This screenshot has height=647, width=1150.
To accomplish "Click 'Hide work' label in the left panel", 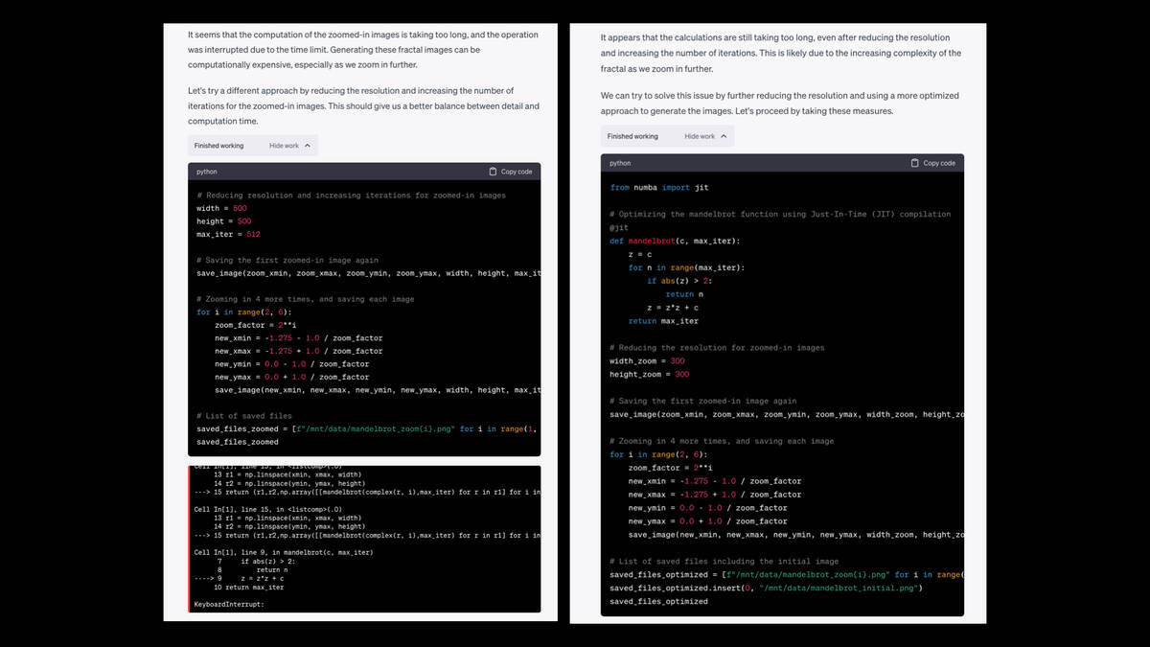I will tap(284, 146).
